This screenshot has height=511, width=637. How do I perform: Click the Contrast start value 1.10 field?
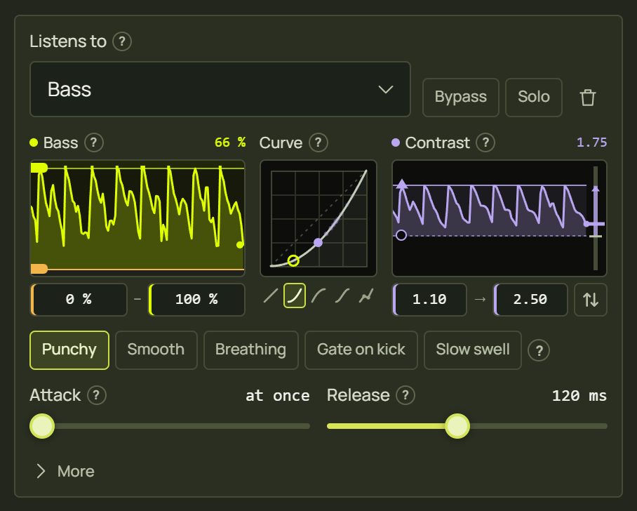coord(429,300)
